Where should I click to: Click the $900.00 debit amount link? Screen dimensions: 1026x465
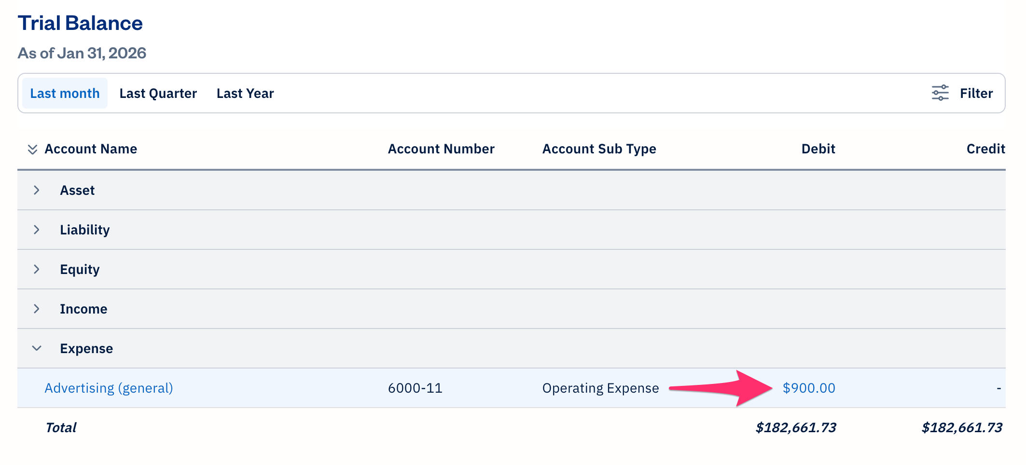coord(809,387)
